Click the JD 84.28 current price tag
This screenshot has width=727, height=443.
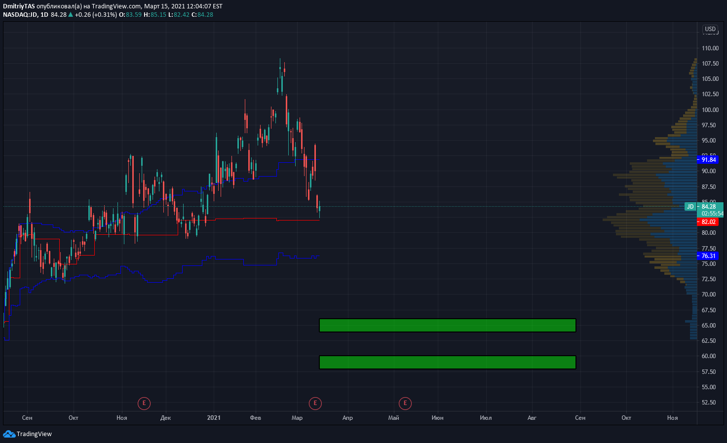[x=704, y=207]
